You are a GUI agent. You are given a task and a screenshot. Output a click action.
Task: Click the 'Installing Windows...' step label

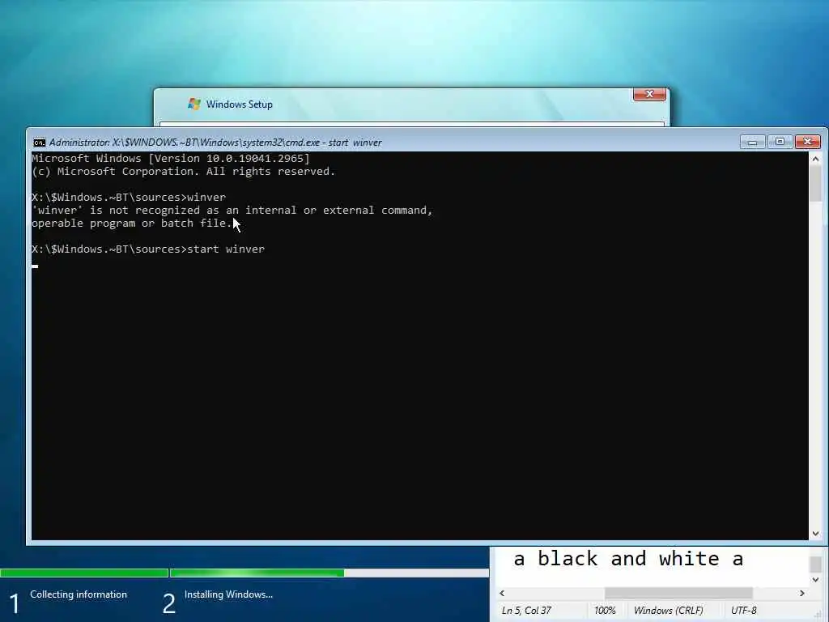click(x=228, y=594)
